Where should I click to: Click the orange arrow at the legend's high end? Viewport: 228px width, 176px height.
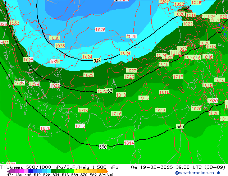pyautogui.click(x=107, y=171)
